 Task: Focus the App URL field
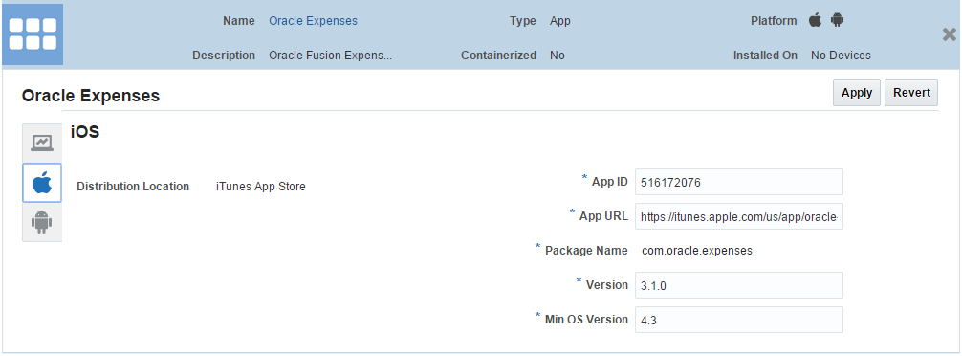738,216
